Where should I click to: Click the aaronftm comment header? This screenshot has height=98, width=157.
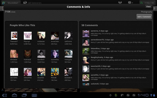click(99, 75)
